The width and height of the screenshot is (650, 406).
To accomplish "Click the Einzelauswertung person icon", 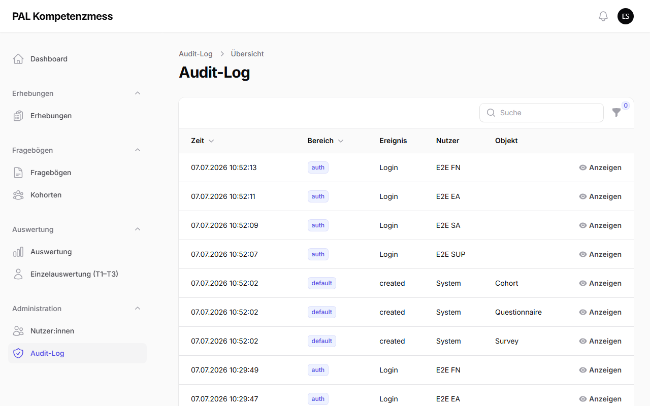I will click(x=18, y=274).
